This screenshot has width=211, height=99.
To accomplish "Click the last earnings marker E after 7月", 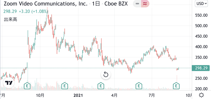I will 176,86.
